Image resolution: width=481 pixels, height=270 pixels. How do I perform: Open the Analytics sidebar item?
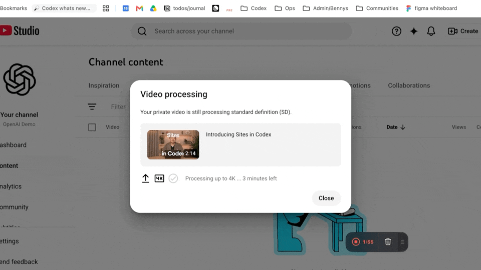(x=11, y=186)
